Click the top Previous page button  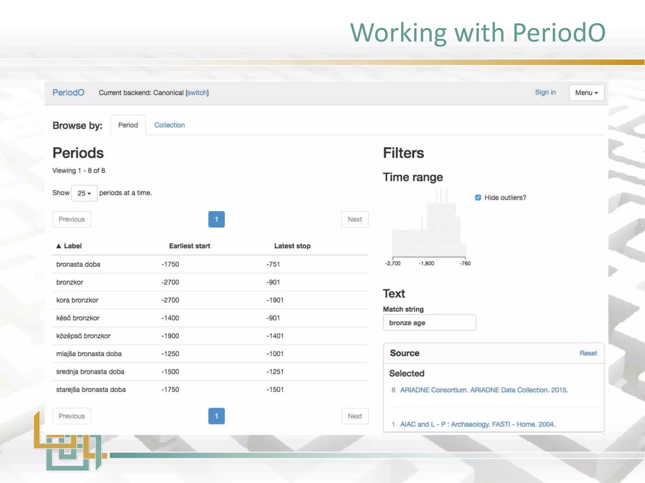tap(72, 219)
